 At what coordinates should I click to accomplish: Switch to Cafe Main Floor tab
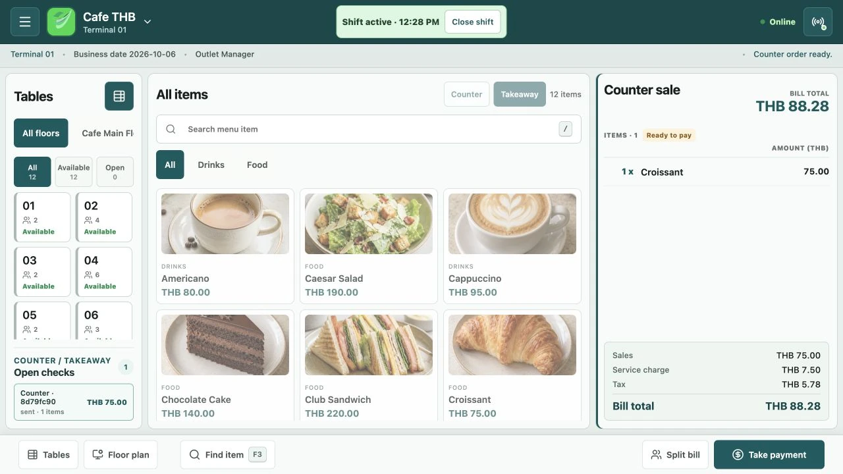[x=107, y=133]
